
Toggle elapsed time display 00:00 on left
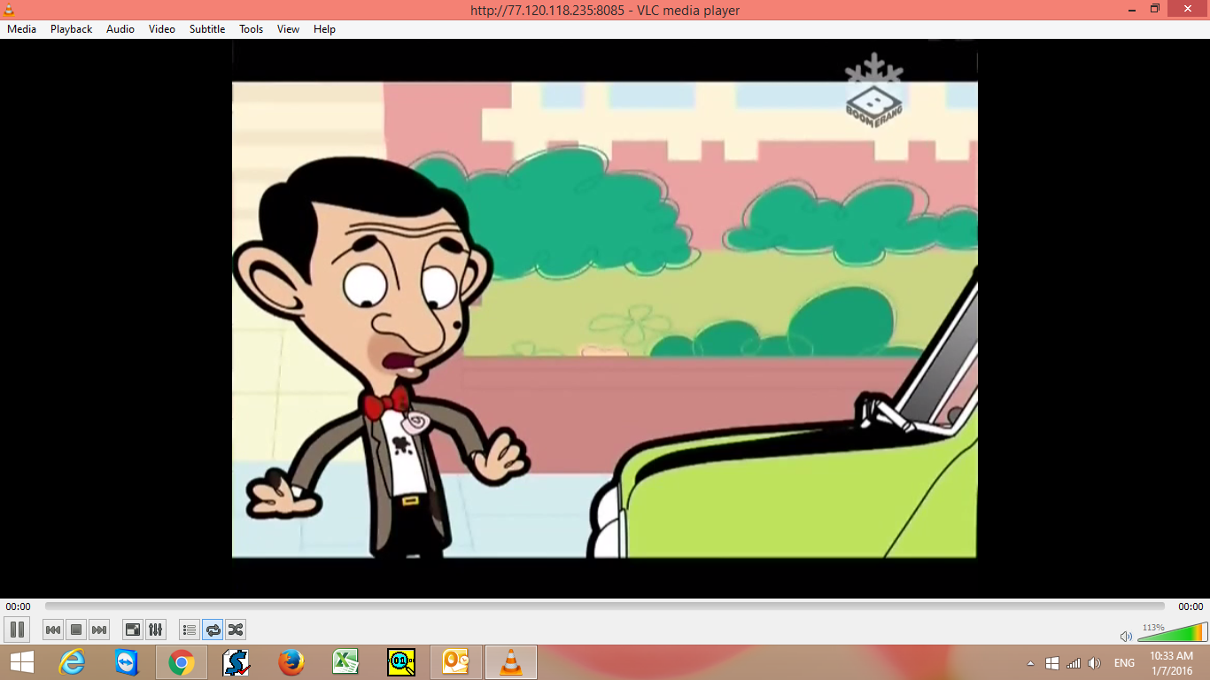(18, 607)
